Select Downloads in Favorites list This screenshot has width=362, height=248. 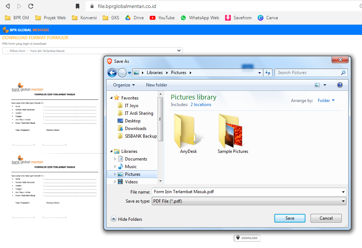pos(136,129)
